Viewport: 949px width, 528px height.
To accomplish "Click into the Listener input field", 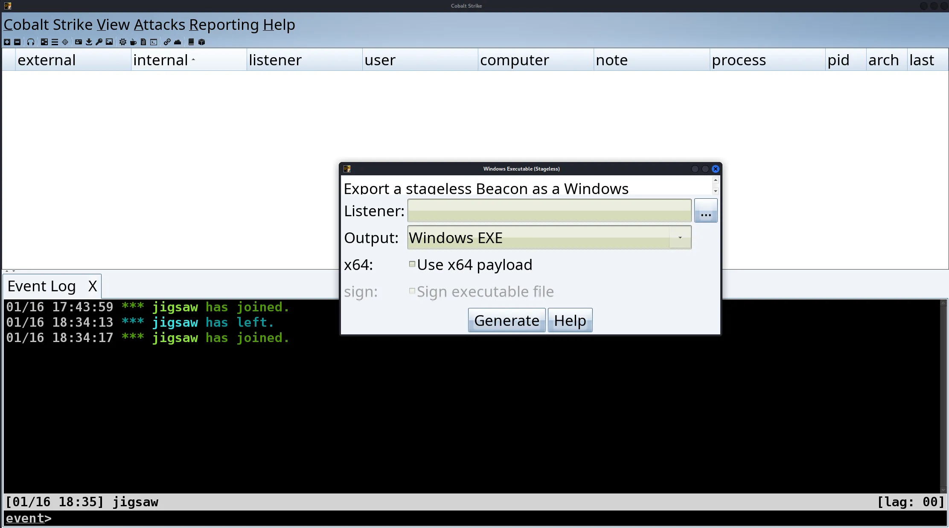I will 549,211.
